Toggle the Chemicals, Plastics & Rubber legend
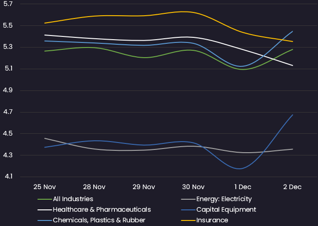318x226 pixels. coord(99,220)
